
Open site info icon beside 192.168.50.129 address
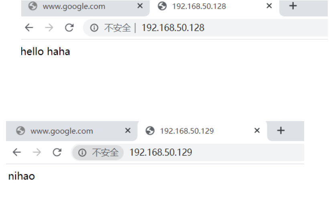[82, 152]
